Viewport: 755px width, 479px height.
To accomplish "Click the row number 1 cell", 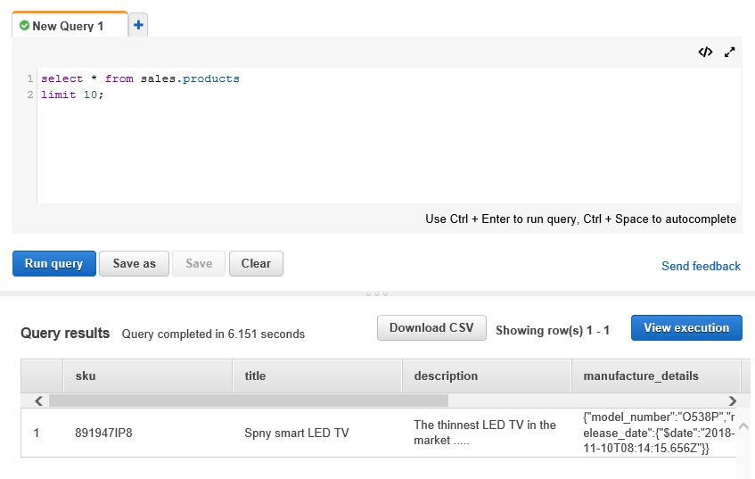I will (x=37, y=433).
